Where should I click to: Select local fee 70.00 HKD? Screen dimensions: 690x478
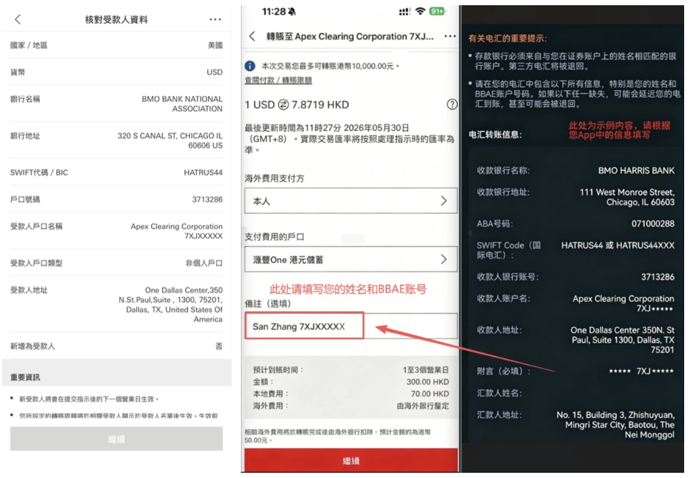pos(430,393)
